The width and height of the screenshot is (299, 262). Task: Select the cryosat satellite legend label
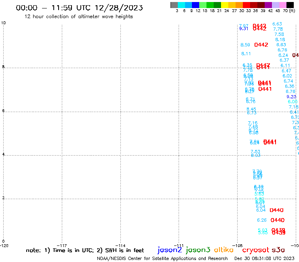coord(255,250)
